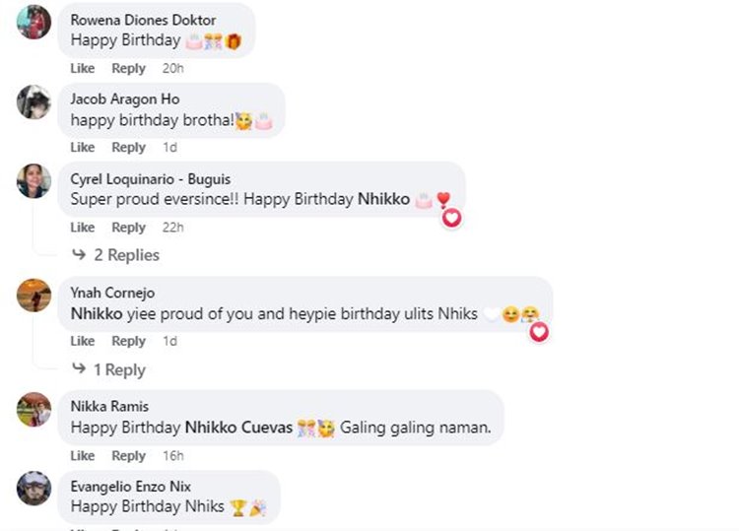The width and height of the screenshot is (739, 531).
Task: Click Jacob Aragon Ho's avatar
Action: (34, 101)
